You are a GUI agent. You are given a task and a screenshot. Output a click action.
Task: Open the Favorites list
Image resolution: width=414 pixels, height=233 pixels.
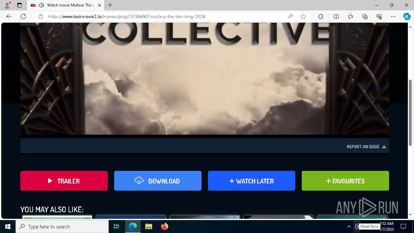click(x=351, y=17)
